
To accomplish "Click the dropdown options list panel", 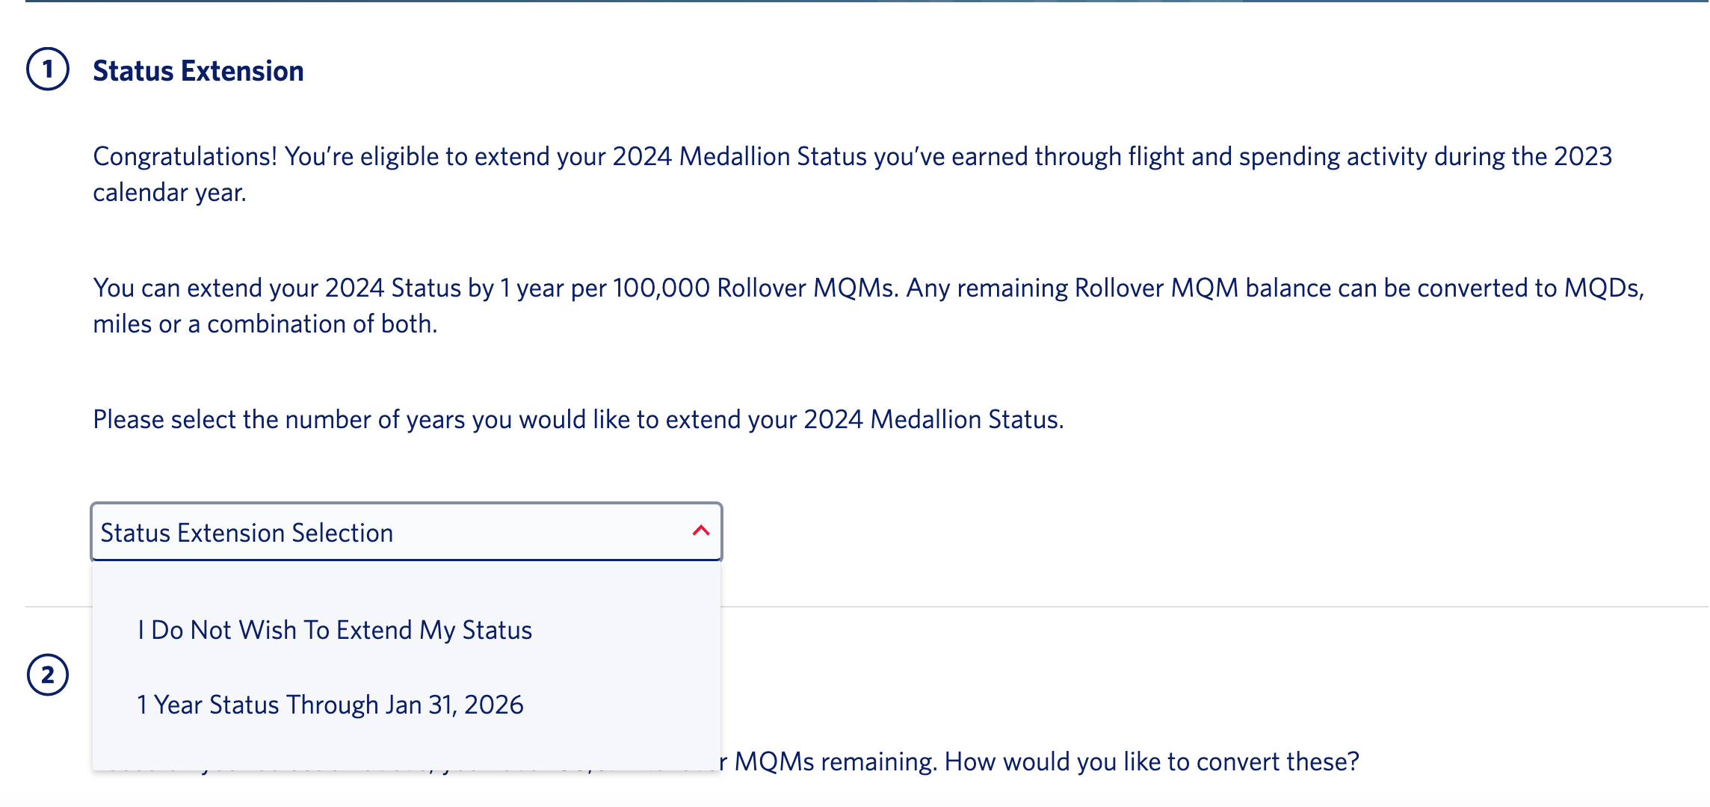I will 407,665.
